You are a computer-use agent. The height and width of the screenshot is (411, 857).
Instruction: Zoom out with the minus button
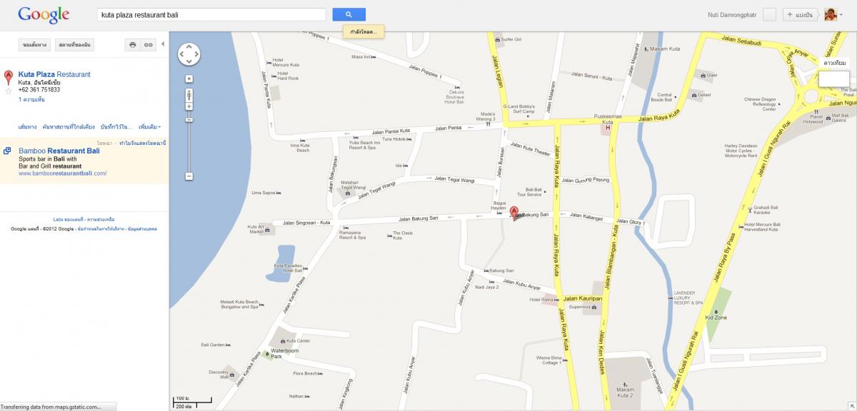pos(189,176)
